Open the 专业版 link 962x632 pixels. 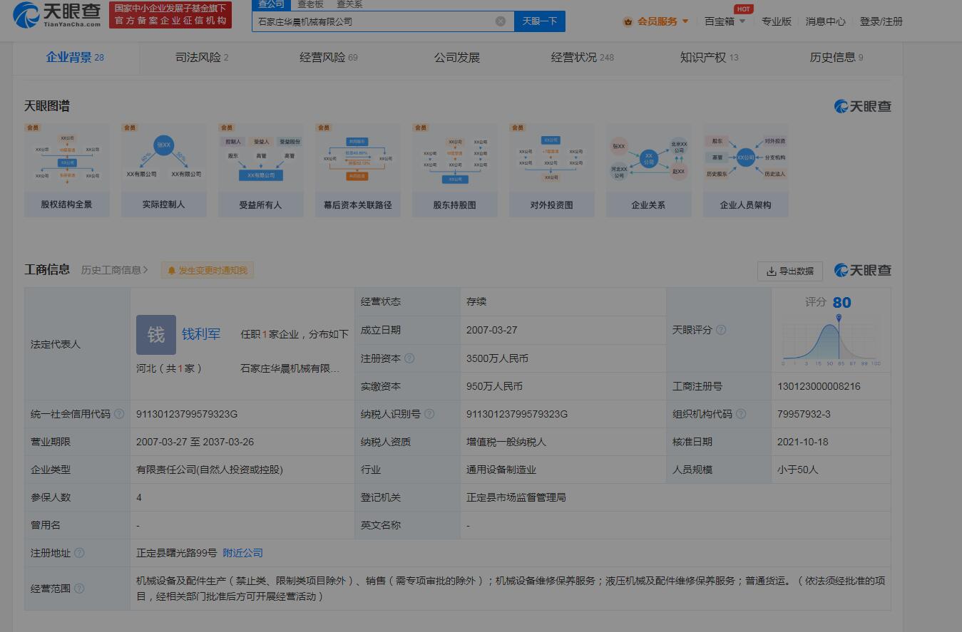click(776, 21)
